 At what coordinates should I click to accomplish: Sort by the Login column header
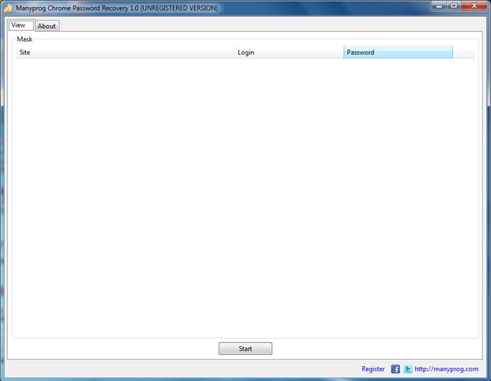point(289,53)
